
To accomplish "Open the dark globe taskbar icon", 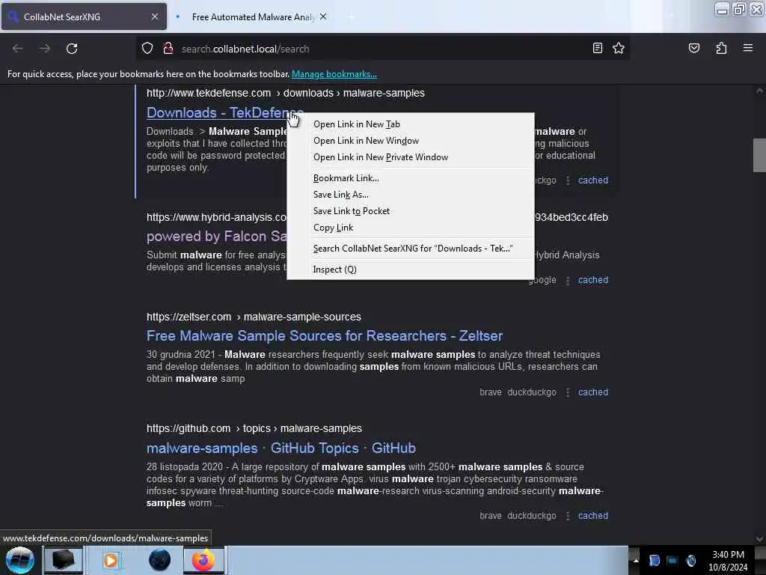I will (x=159, y=560).
